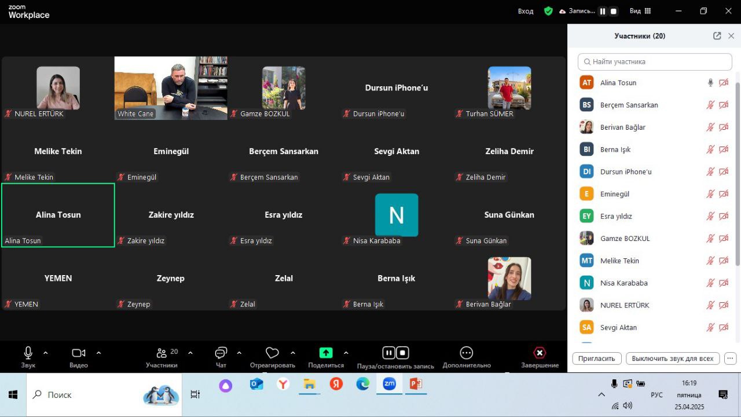Select the White Cane video tile

(171, 88)
